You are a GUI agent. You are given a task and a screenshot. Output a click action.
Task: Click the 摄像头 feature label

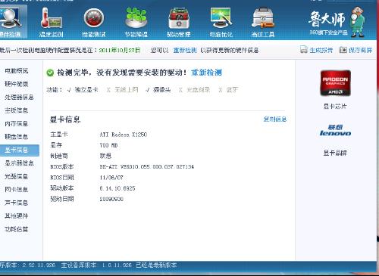(x=162, y=90)
